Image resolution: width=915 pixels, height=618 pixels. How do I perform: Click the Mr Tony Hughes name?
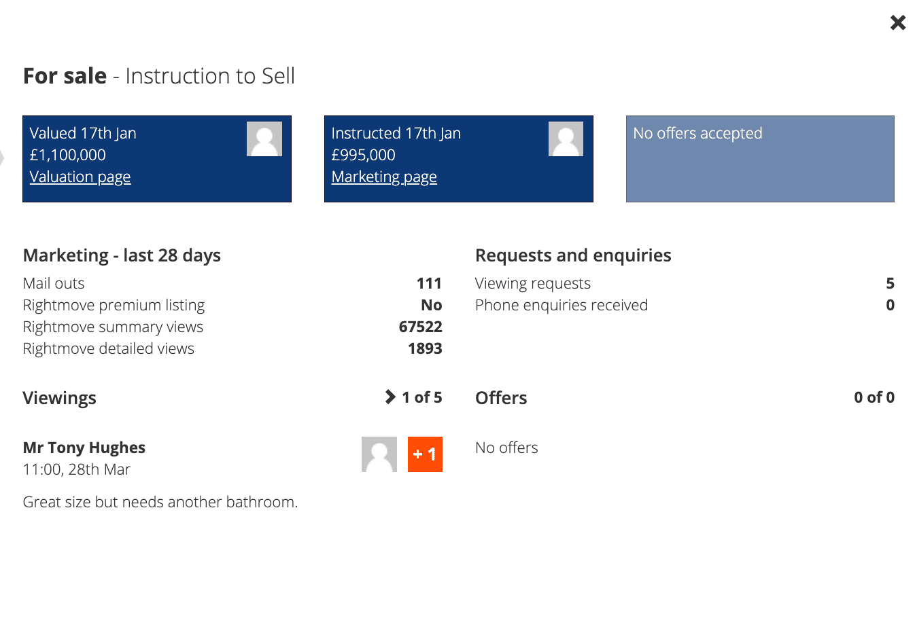click(84, 448)
